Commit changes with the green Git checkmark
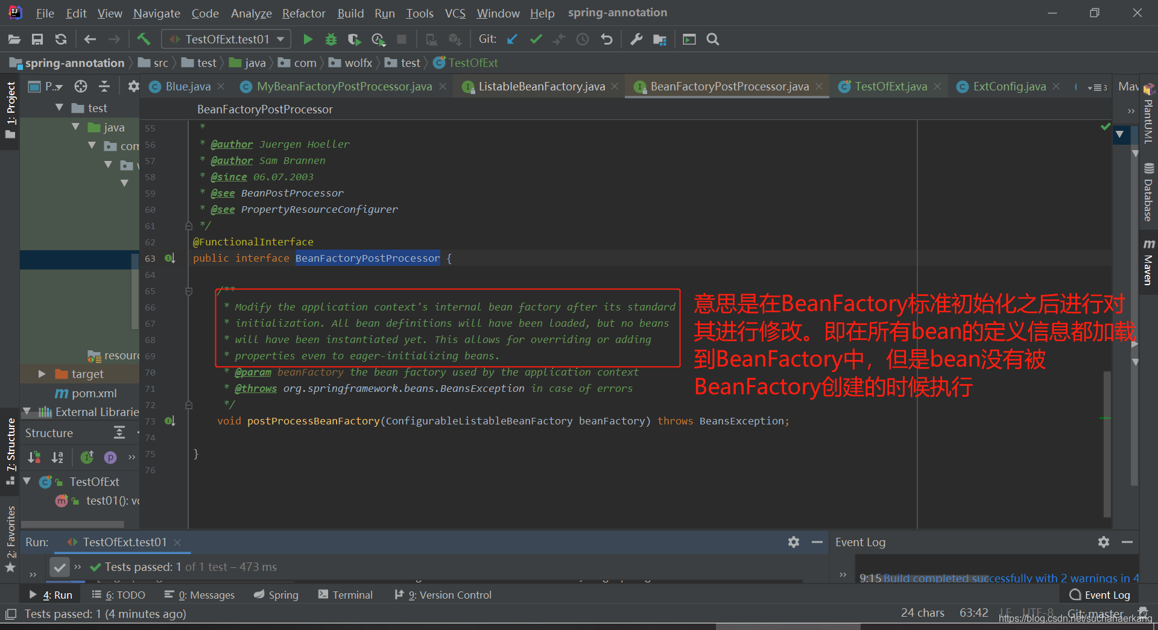This screenshot has height=630, width=1158. tap(536, 39)
